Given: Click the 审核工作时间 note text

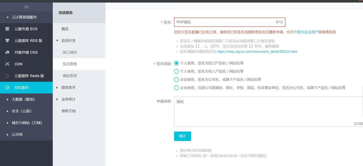Looking at the screenshot, I should [223, 156].
